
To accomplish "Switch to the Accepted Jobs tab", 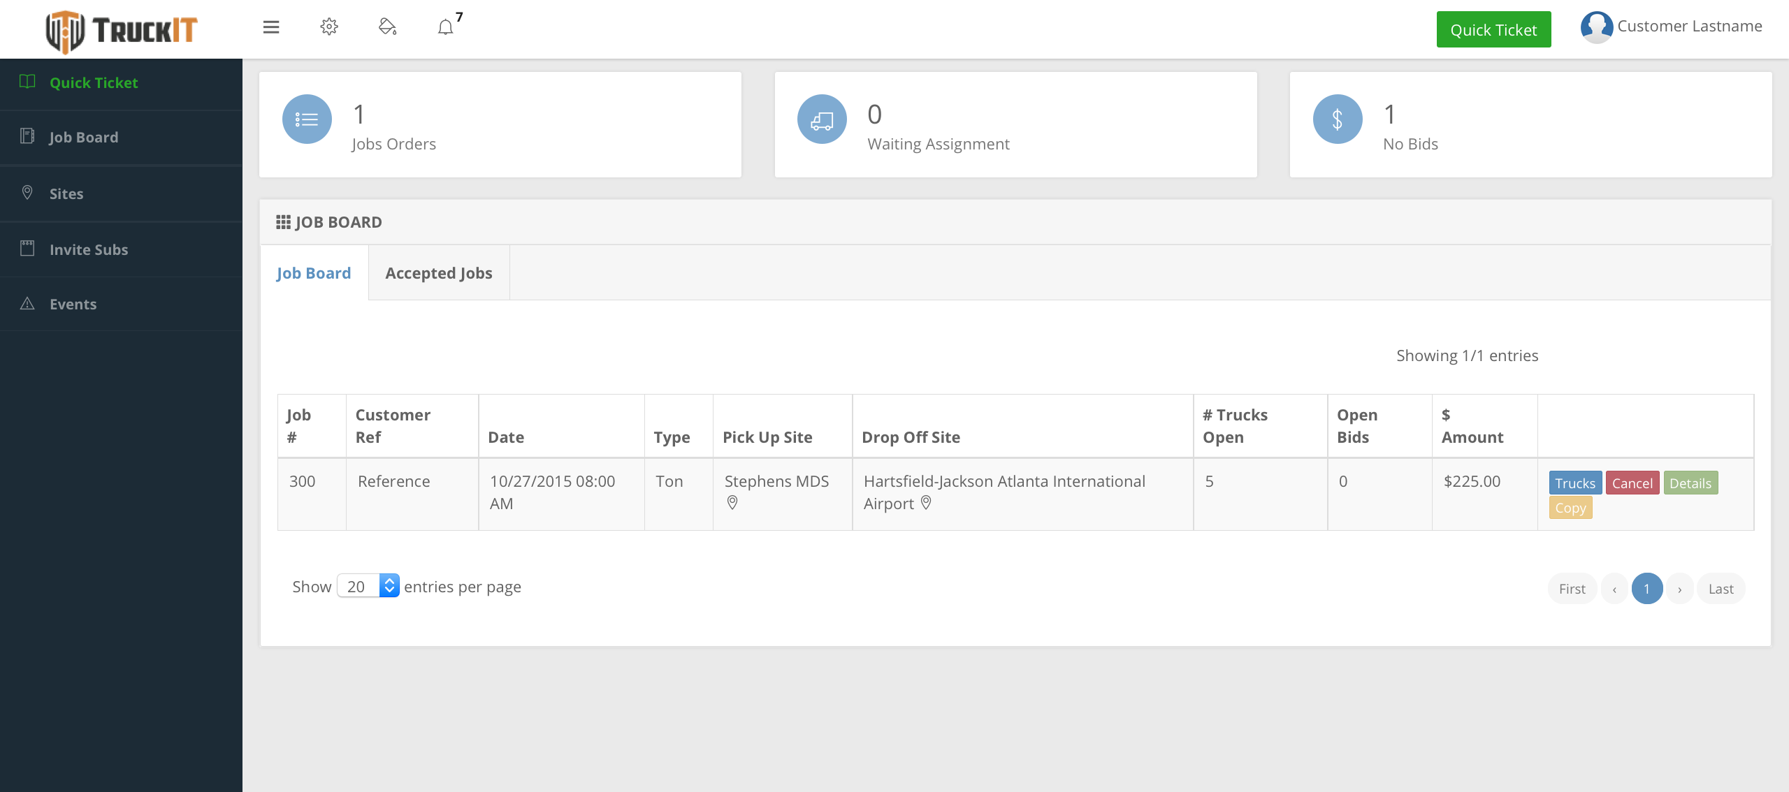I will [x=439, y=273].
